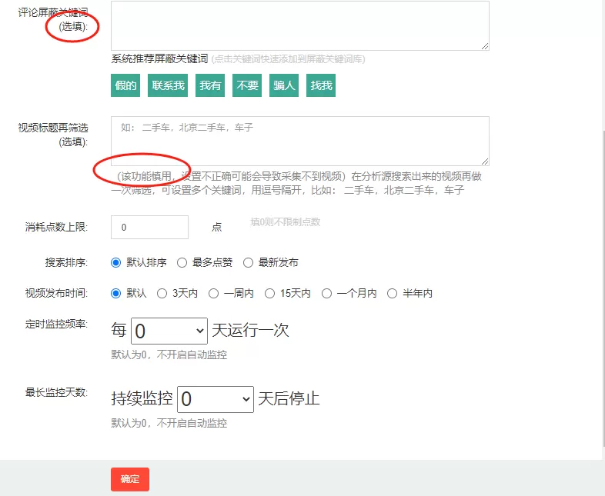Add the 我有 recommended keyword tag

(x=210, y=85)
